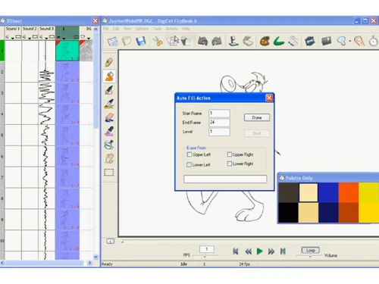Image resolution: width=379 pixels, height=284 pixels.
Task: Select the highlighted paint bucket Fill tool
Action: click(109, 76)
